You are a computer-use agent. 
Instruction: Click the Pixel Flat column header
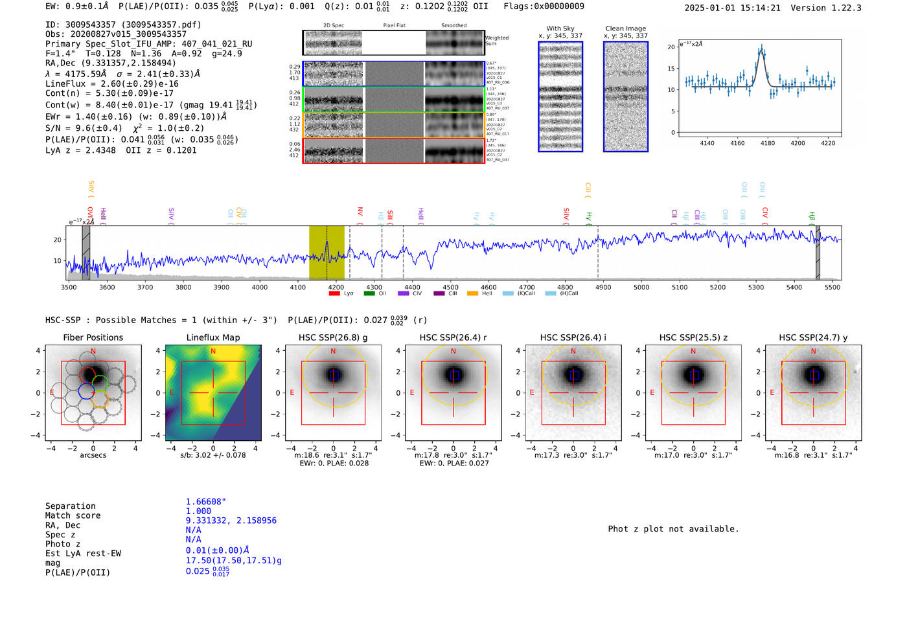pyautogui.click(x=395, y=26)
